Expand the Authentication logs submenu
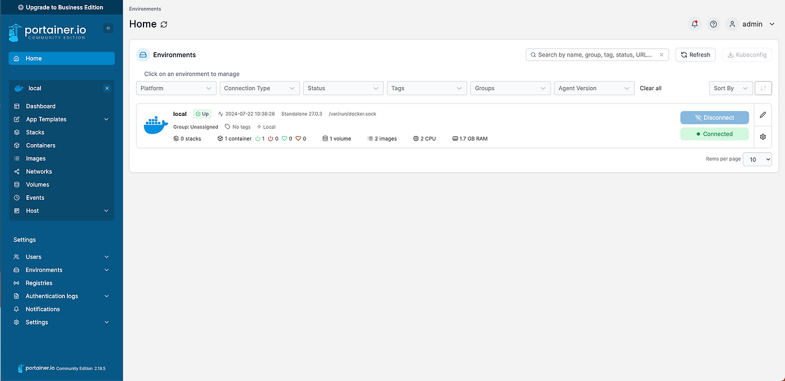 tap(106, 296)
